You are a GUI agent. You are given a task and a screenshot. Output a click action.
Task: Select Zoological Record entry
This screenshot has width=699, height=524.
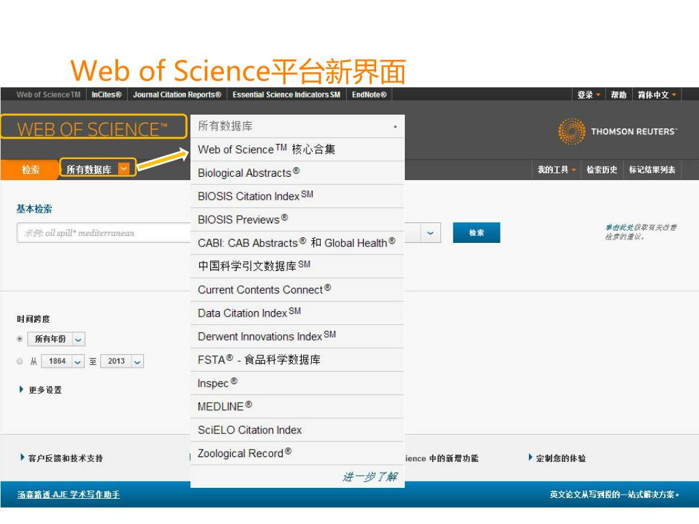point(298,453)
